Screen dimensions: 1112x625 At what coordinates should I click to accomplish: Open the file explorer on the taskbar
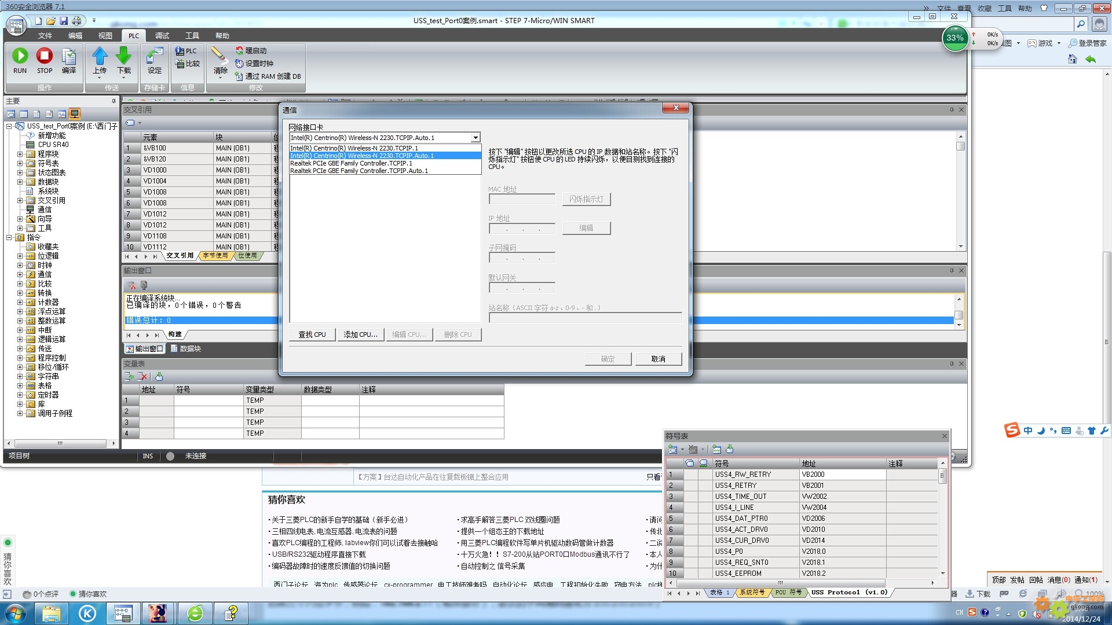click(x=51, y=613)
